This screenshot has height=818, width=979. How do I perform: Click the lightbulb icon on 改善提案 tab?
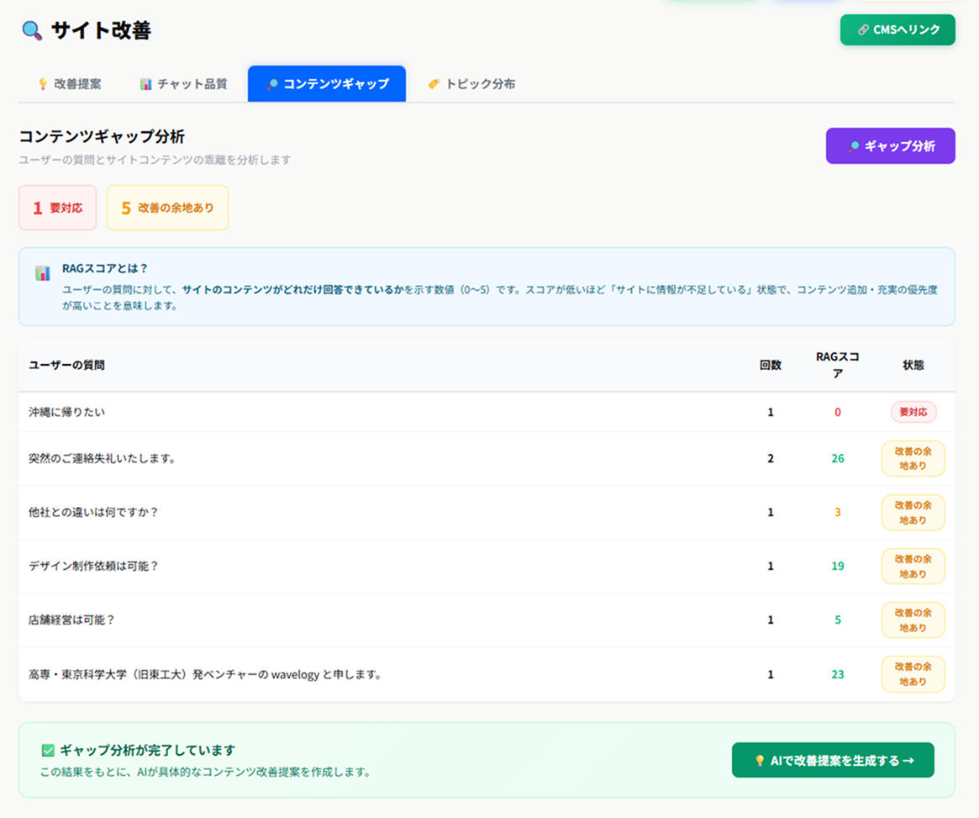pos(43,84)
